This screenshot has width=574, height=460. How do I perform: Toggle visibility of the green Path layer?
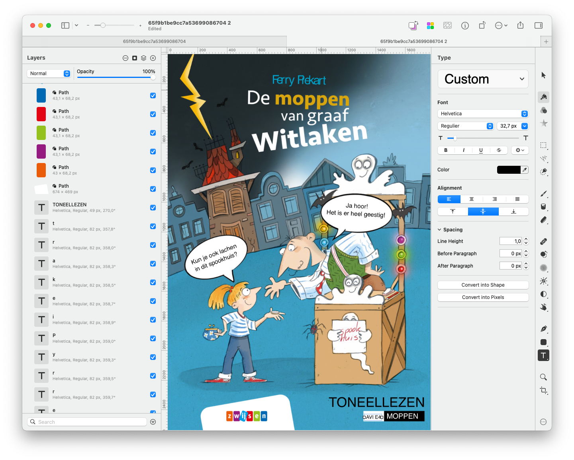click(153, 133)
